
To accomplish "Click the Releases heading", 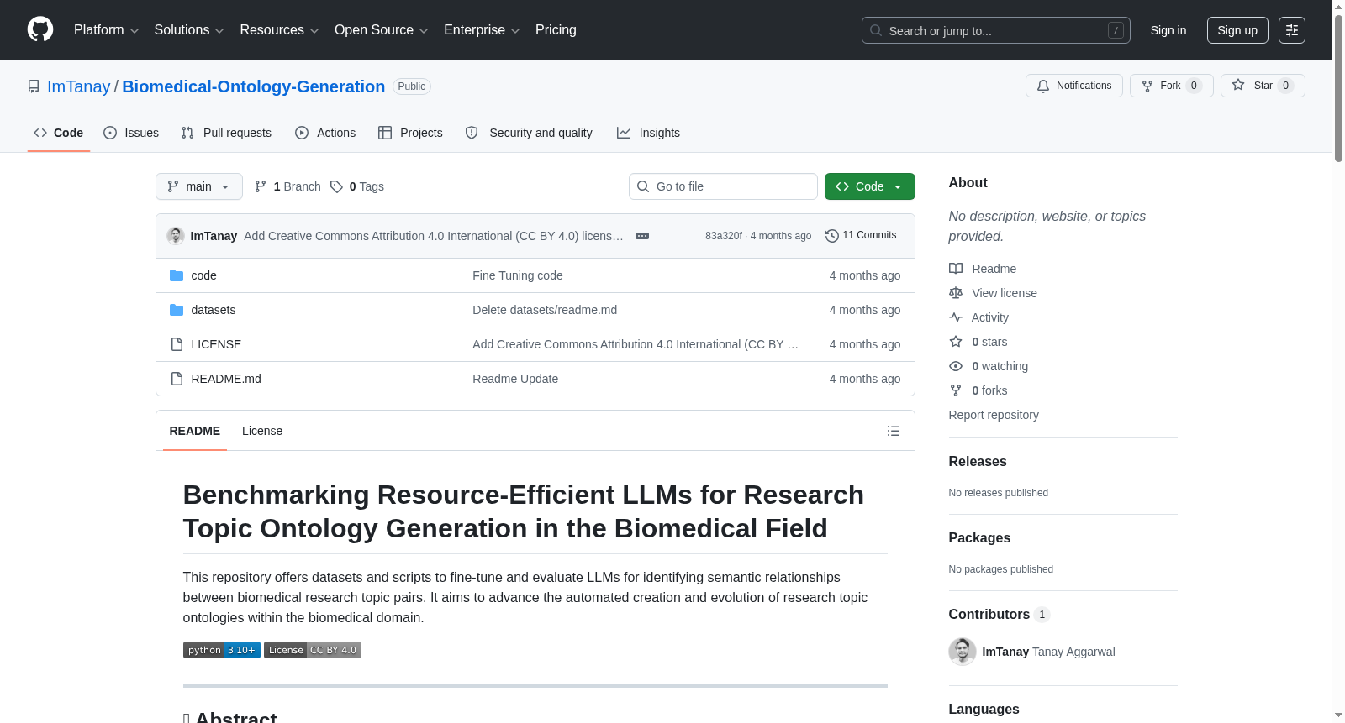I will pyautogui.click(x=978, y=461).
